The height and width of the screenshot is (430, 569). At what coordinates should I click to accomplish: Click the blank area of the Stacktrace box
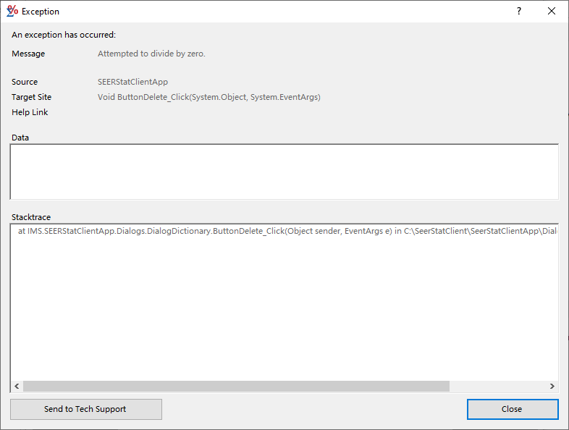pos(284,311)
